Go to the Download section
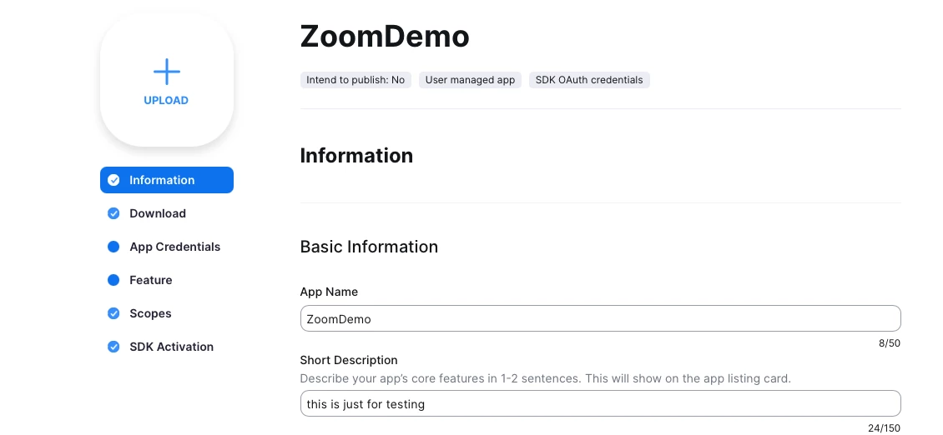The height and width of the screenshot is (435, 943). (158, 213)
